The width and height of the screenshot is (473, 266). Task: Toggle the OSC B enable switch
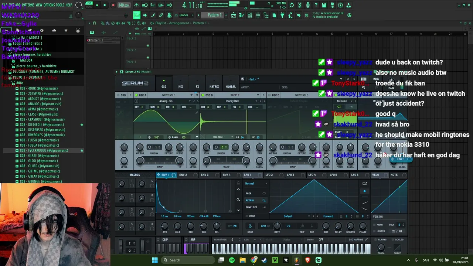pyautogui.click(x=203, y=95)
